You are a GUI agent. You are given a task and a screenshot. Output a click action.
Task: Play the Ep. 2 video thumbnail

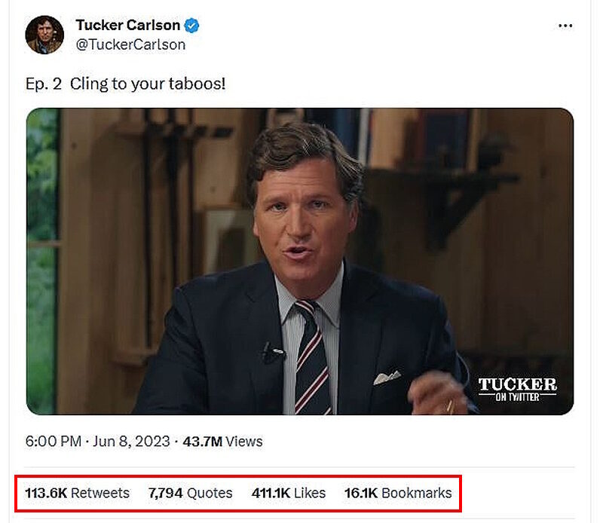coord(300,261)
